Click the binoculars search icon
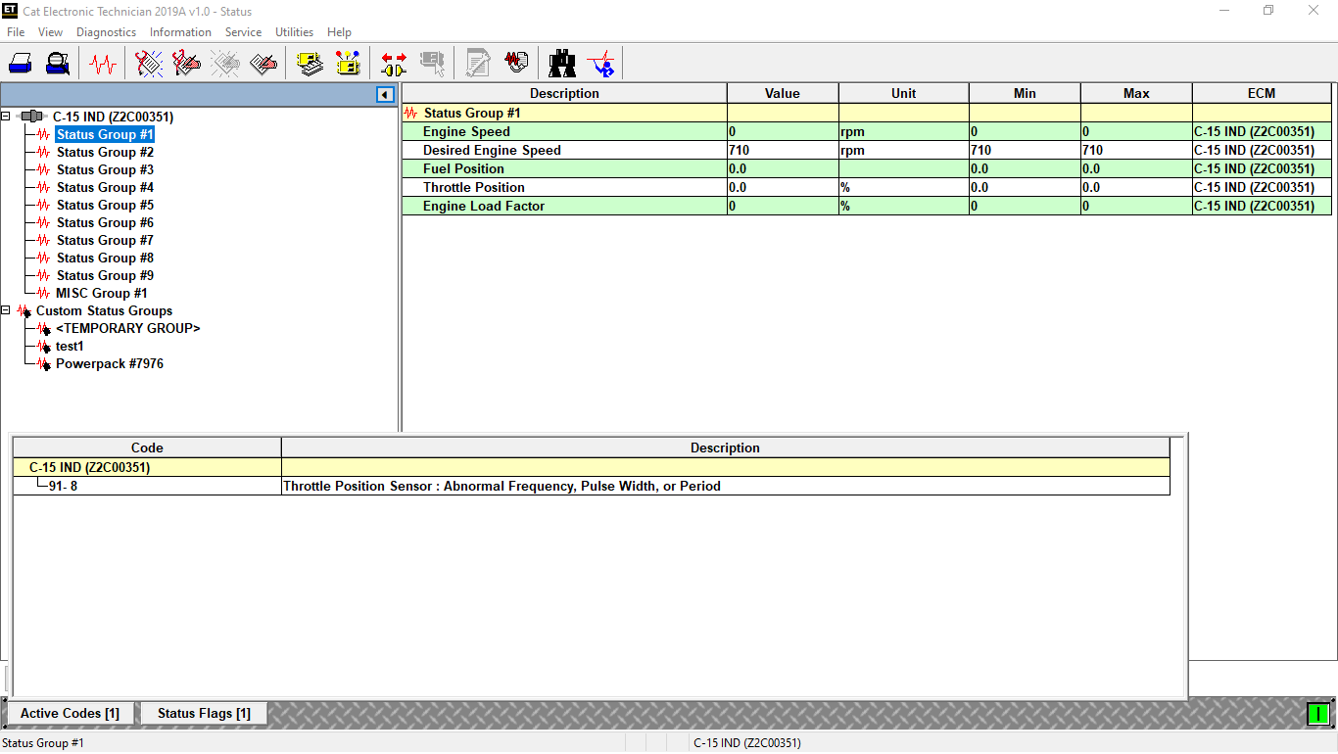The height and width of the screenshot is (754, 1338). point(562,64)
